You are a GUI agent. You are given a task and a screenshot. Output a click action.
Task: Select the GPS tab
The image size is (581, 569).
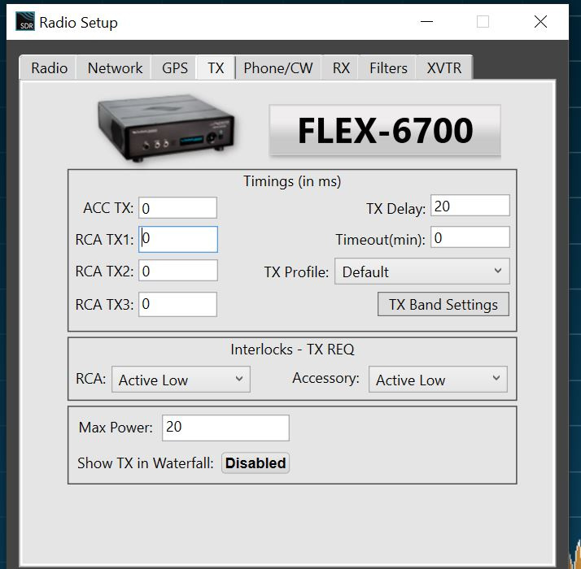174,67
